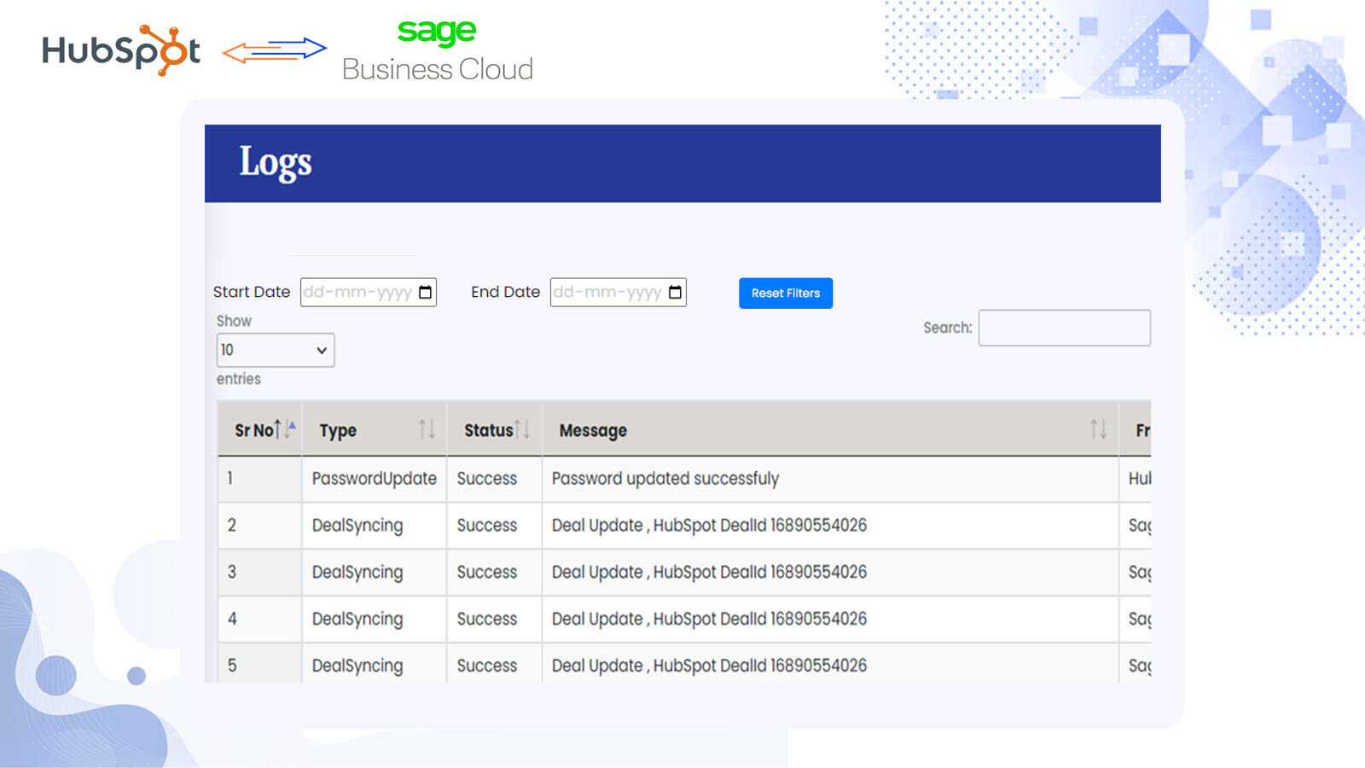
Task: Sort logs using the Type column arrows
Action: [427, 429]
